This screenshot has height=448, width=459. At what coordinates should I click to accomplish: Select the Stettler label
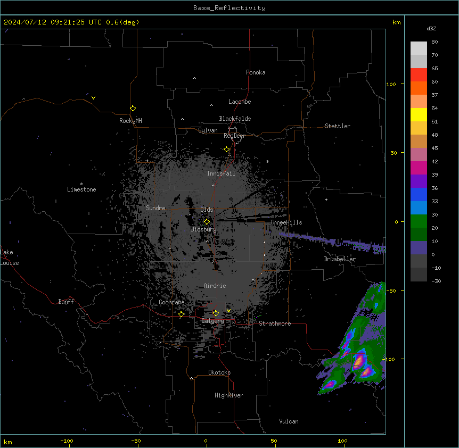tap(338, 126)
